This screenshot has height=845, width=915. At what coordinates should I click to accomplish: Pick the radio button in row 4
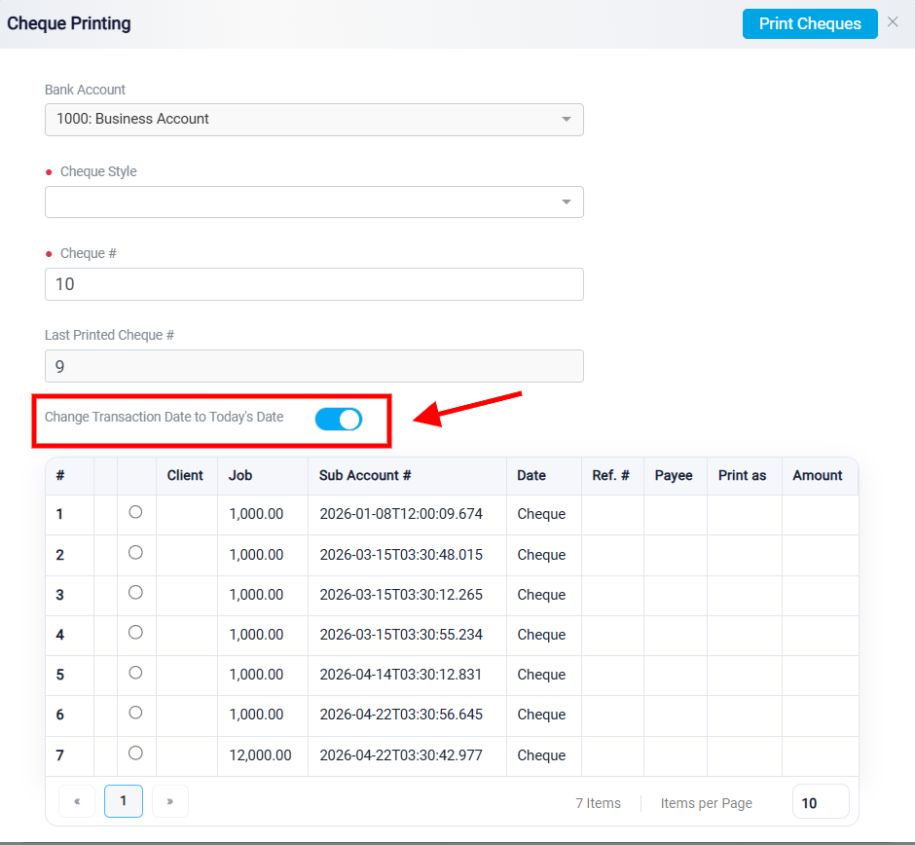tap(135, 632)
